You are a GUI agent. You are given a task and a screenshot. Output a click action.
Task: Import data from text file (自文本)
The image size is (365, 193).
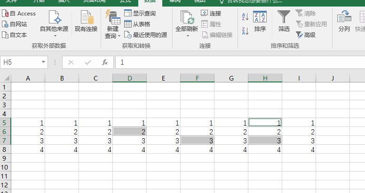[15, 35]
